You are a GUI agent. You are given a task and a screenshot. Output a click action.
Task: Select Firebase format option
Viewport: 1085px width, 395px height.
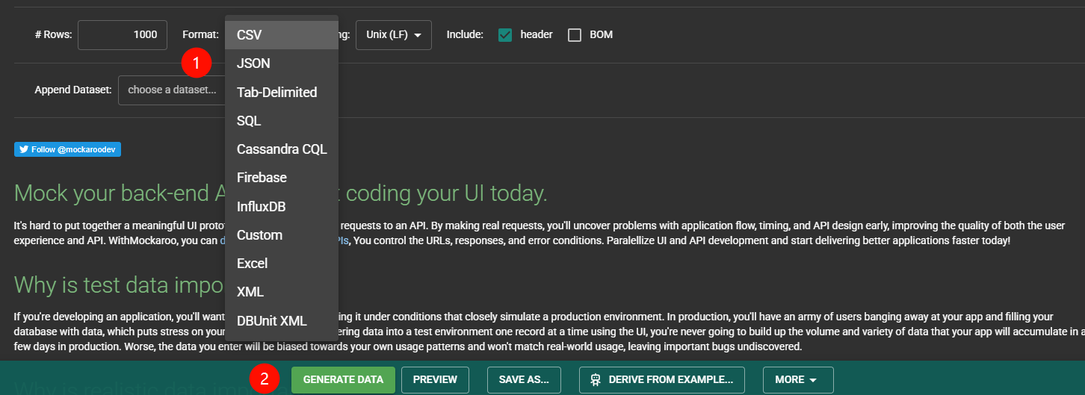click(x=282, y=178)
